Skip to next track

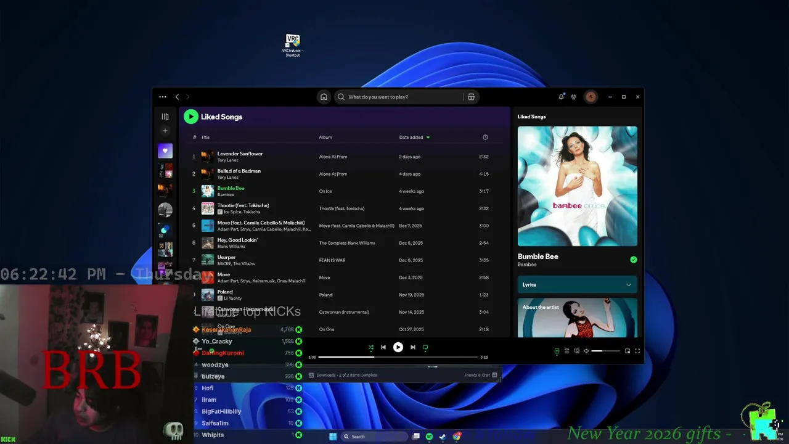coord(413,347)
